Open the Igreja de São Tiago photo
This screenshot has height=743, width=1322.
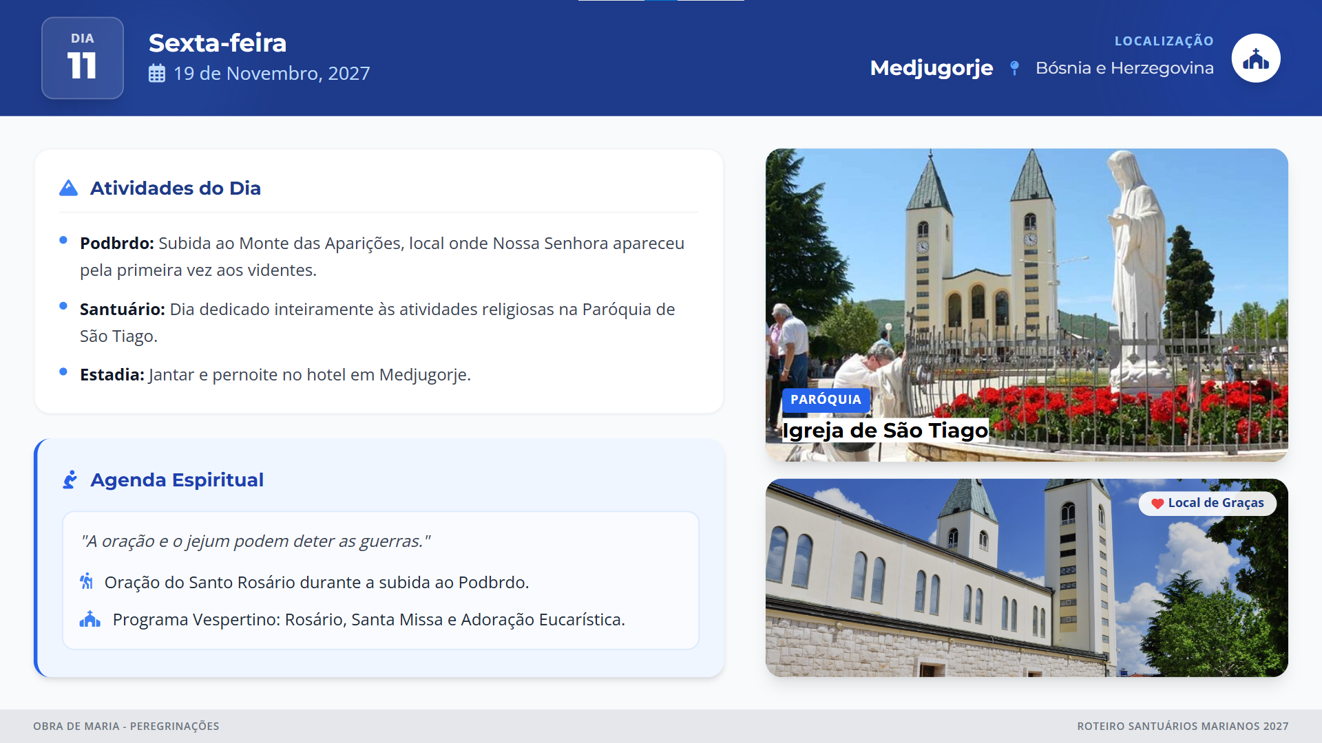[x=1026, y=275]
